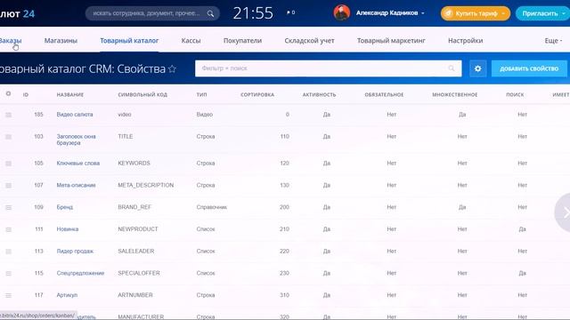
Task: Sort by the Обязательное column header
Action: click(x=384, y=95)
